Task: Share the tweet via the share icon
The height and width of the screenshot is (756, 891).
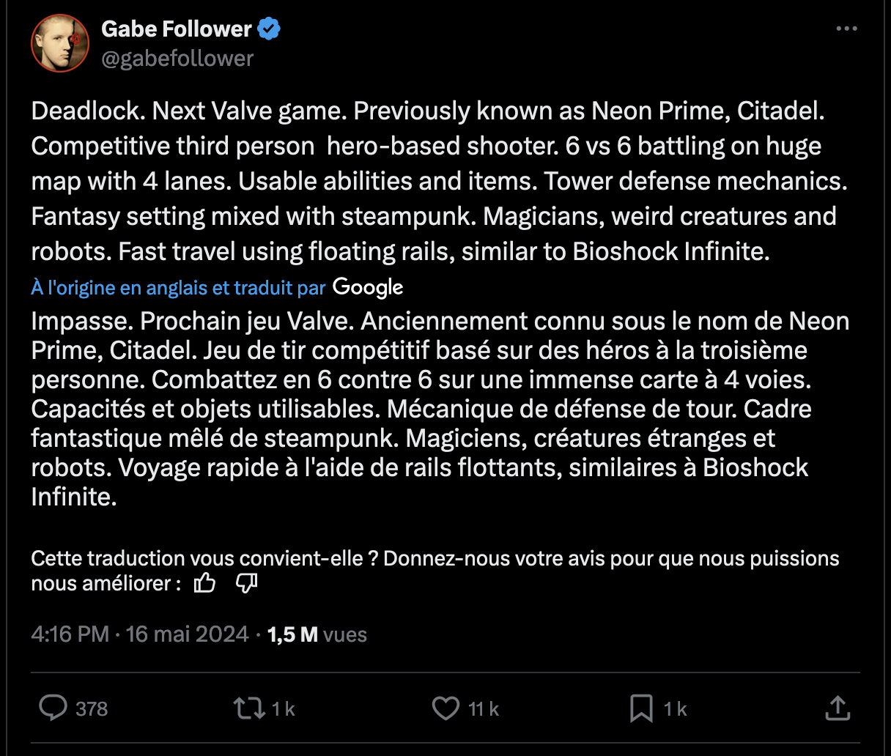Action: 839,708
